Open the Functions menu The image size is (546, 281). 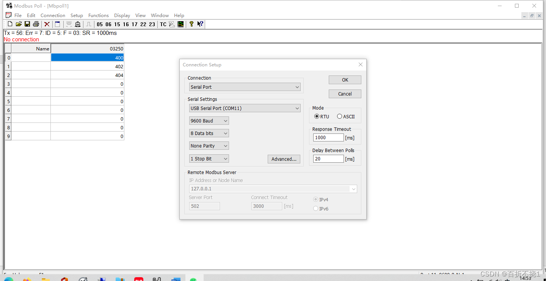99,15
